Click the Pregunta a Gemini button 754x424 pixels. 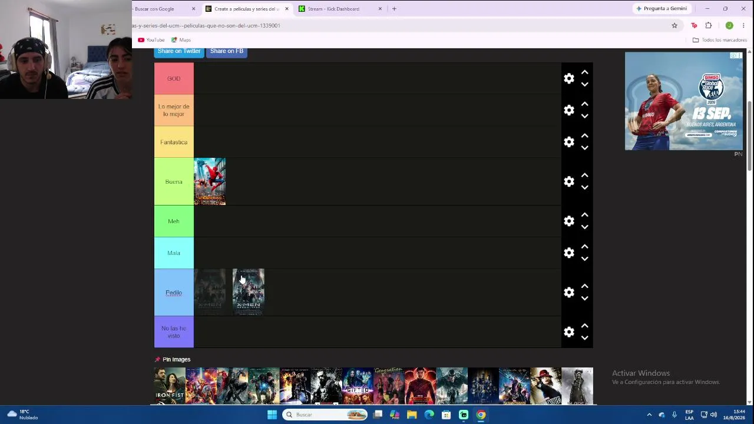[x=662, y=9]
